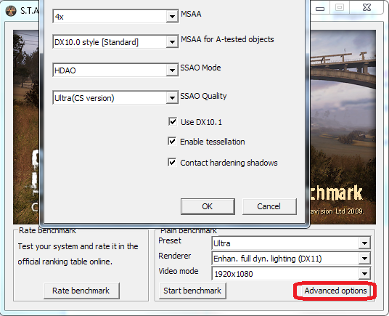Expand the Renderer dropdown arrow

(364, 259)
